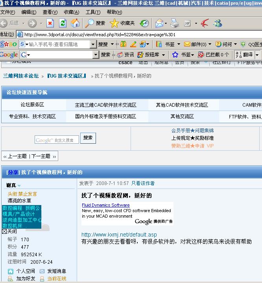Refresh the page with the green arrows icon
The width and height of the screenshot is (262, 283).
[x=63, y=23]
